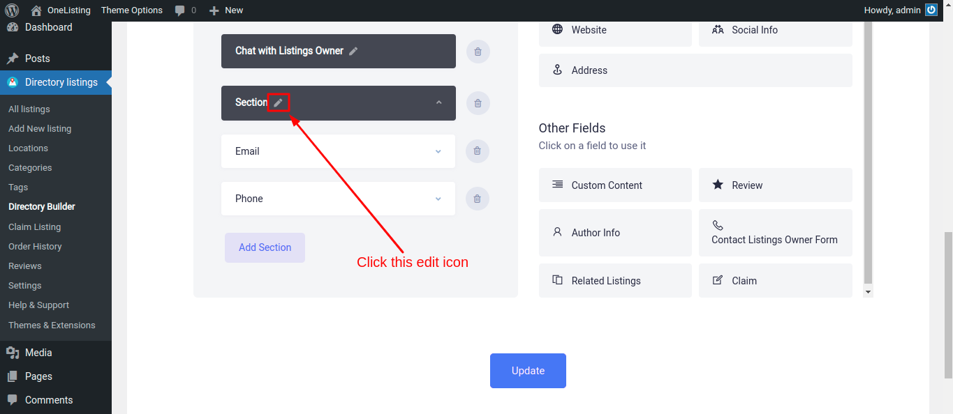Delete the Chat with Listings Owner section
Viewport: 953px width, 414px height.
pos(478,52)
